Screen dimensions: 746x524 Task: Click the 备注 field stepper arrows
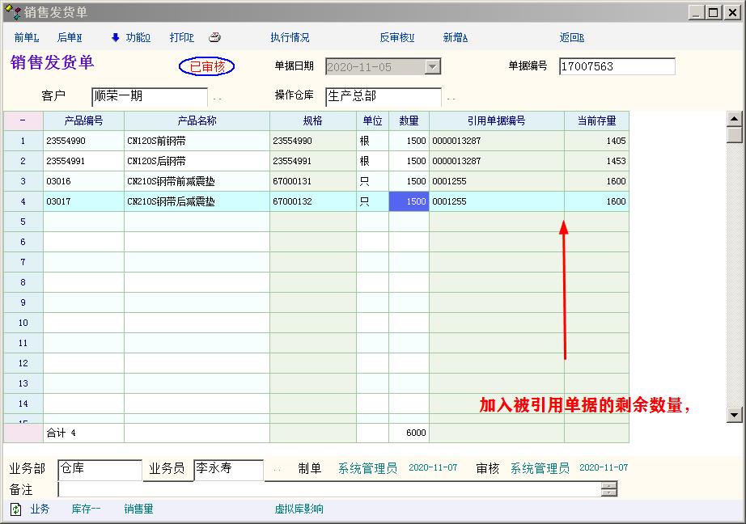609,489
